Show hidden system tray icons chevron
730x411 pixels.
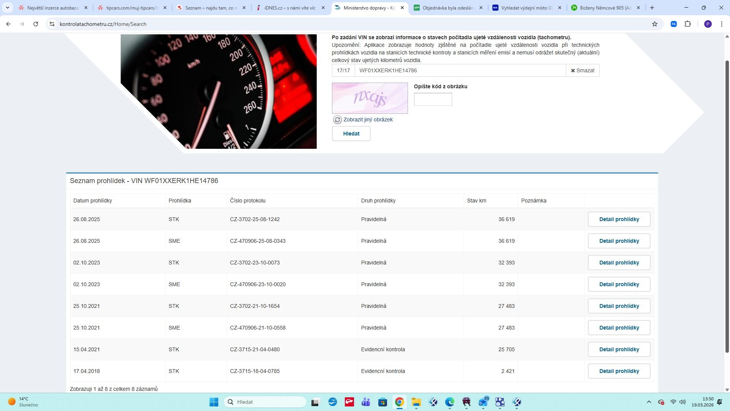(649, 402)
